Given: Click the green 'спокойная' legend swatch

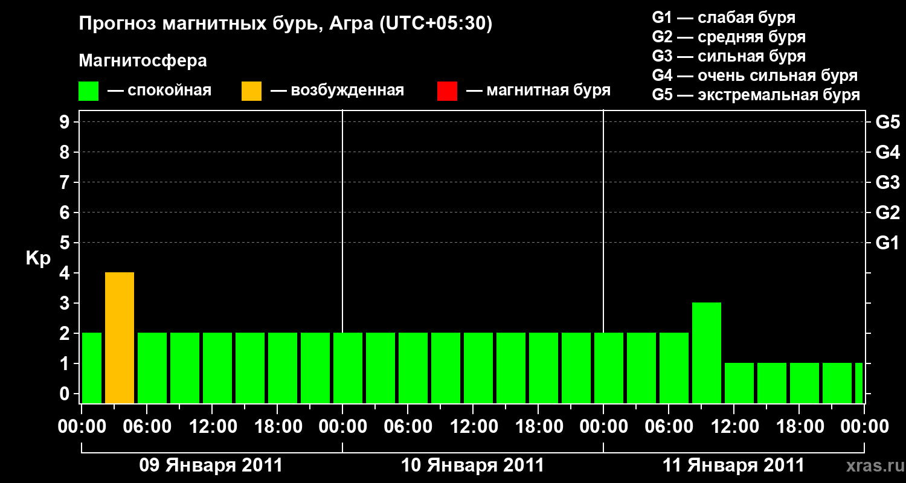Looking at the screenshot, I should coord(89,91).
